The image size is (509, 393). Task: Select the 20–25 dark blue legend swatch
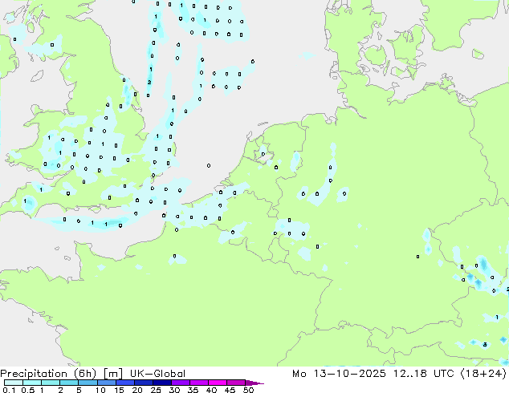(x=144, y=383)
